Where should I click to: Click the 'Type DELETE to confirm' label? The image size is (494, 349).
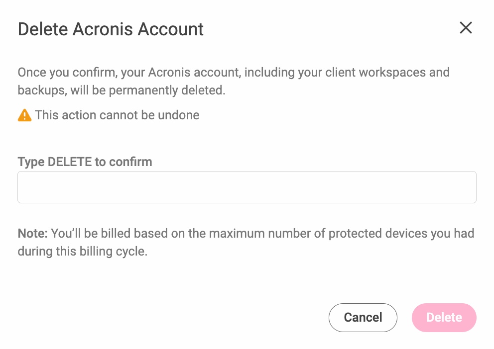[85, 162]
